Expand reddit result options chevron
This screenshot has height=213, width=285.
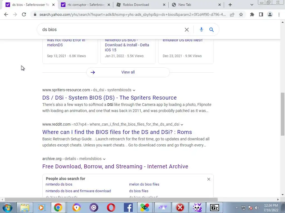(182, 125)
